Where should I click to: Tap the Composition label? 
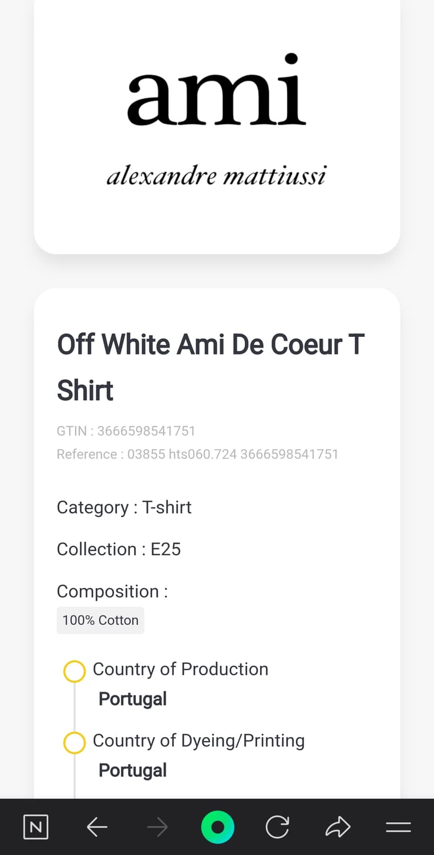(x=112, y=591)
